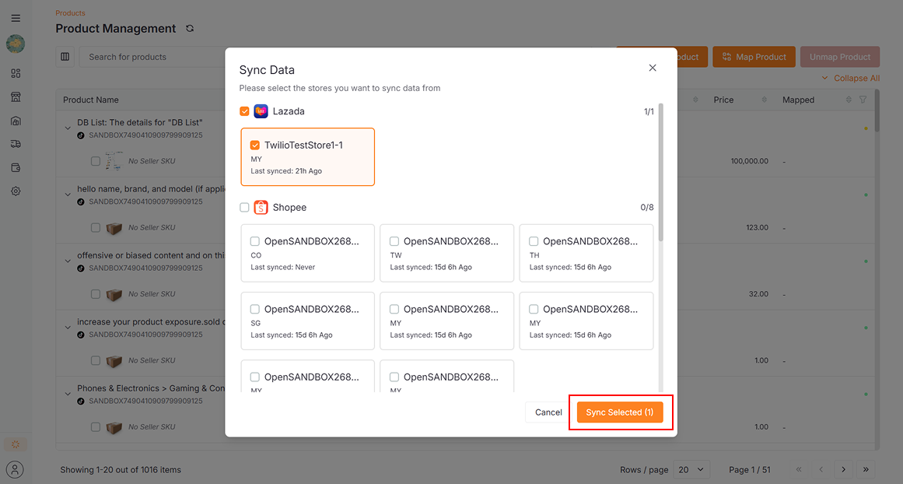The height and width of the screenshot is (484, 903).
Task: Open the column settings icon beside product search
Action: [x=65, y=56]
